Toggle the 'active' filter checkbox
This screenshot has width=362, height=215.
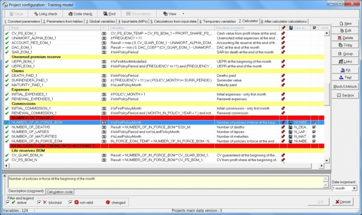(x=8, y=203)
